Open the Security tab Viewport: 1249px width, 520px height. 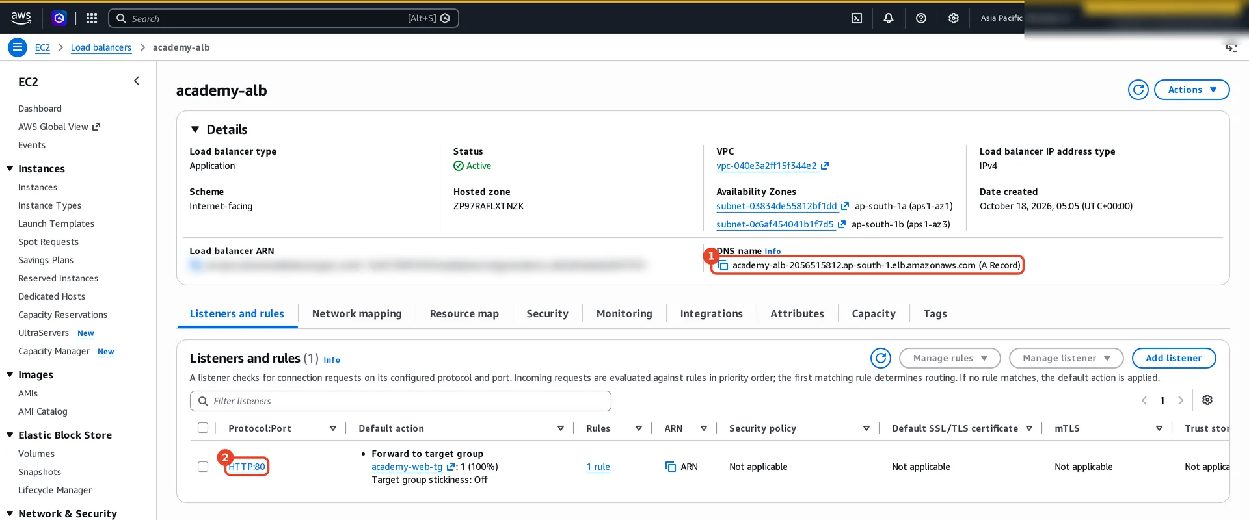pyautogui.click(x=547, y=313)
